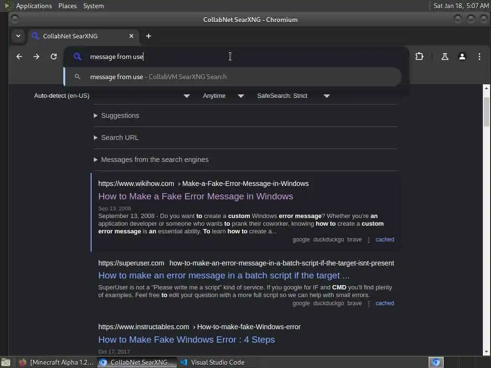This screenshot has height=368, width=491.
Task: Open a new tab with plus button
Action: [149, 36]
